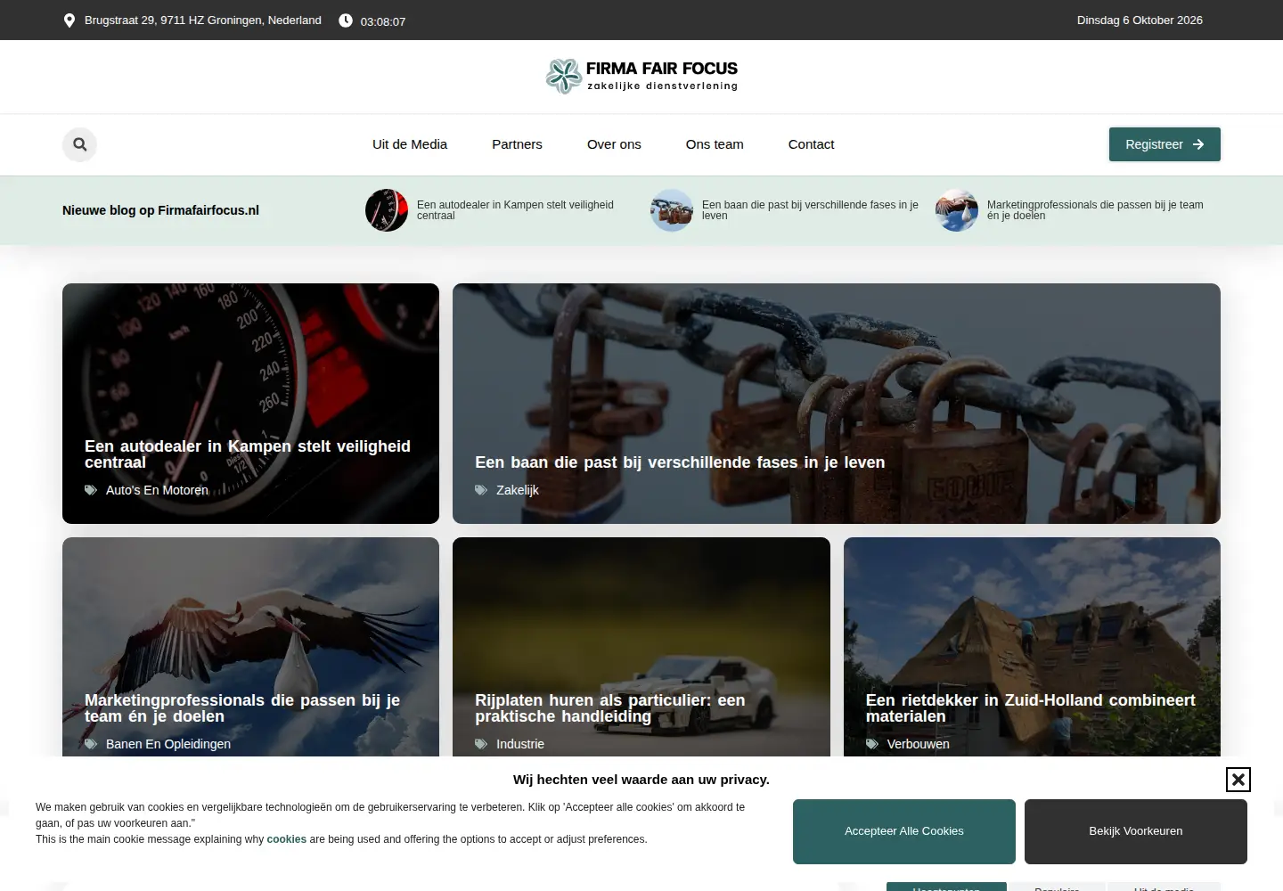Open the Marketingprofessionals article card title

(x=242, y=708)
